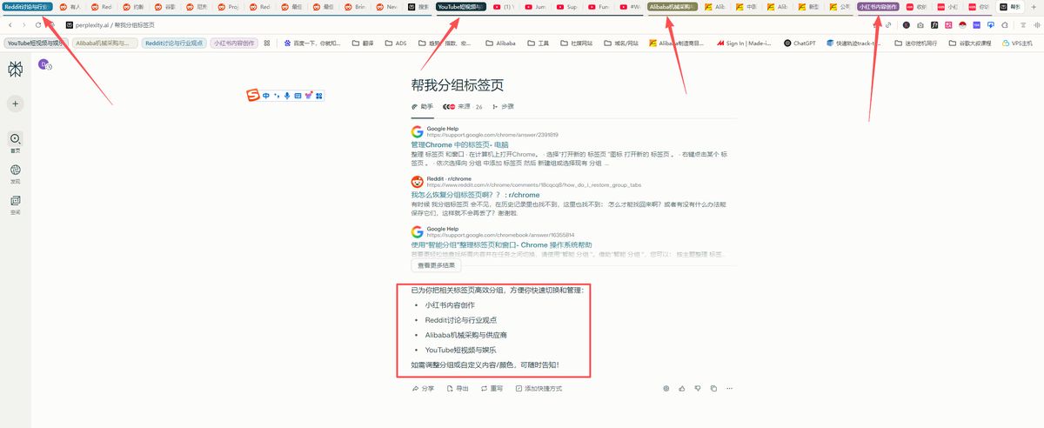
Task: Switch to the 助手 answer tab
Action: [x=422, y=106]
